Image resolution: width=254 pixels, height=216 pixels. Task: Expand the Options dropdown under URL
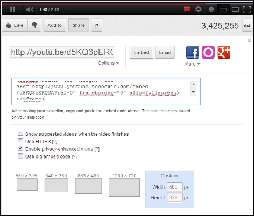click(x=109, y=63)
